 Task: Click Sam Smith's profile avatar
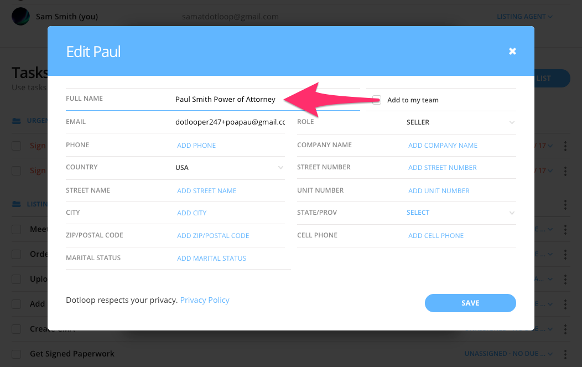(x=20, y=17)
